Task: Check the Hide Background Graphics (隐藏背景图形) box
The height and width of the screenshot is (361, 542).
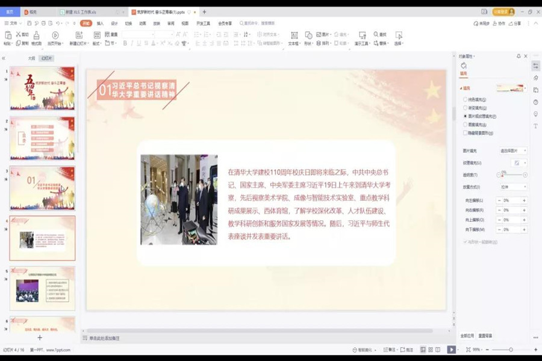Action: (465, 133)
